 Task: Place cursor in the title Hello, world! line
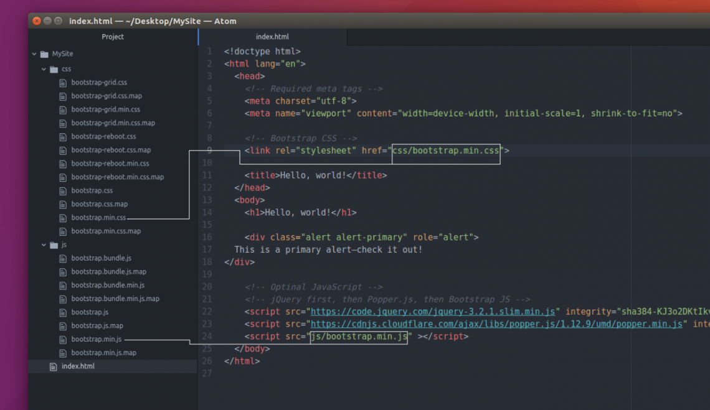[x=316, y=175]
